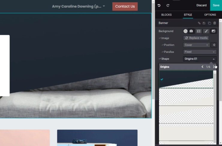Click the background position target icon
Image resolution: width=222 pixels, height=146 pixels.
click(214, 45)
